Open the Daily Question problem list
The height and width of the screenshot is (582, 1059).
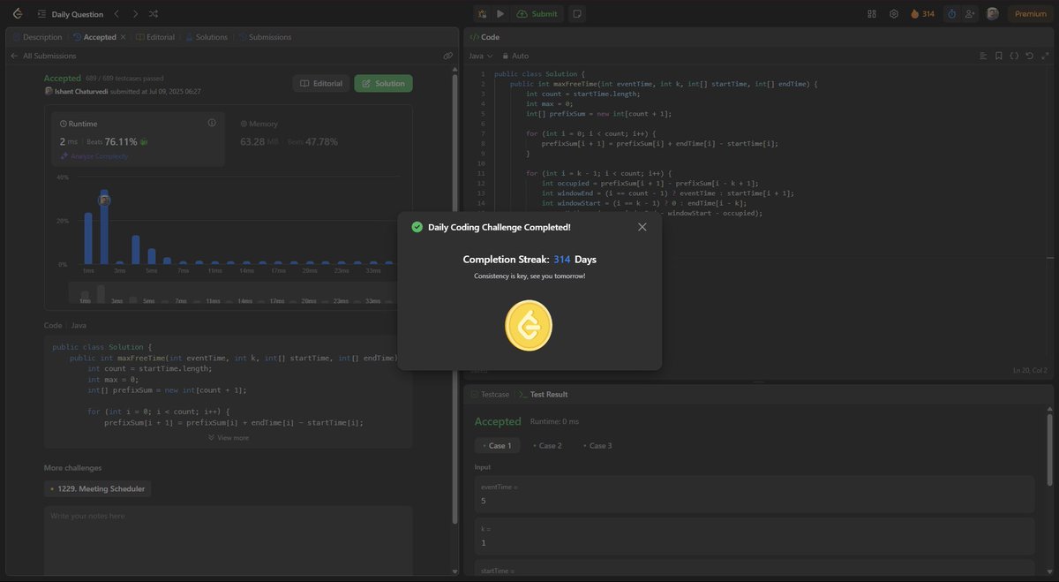(70, 14)
